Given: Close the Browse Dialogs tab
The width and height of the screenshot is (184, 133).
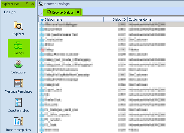Looking at the screenshot, I should click(x=78, y=12).
